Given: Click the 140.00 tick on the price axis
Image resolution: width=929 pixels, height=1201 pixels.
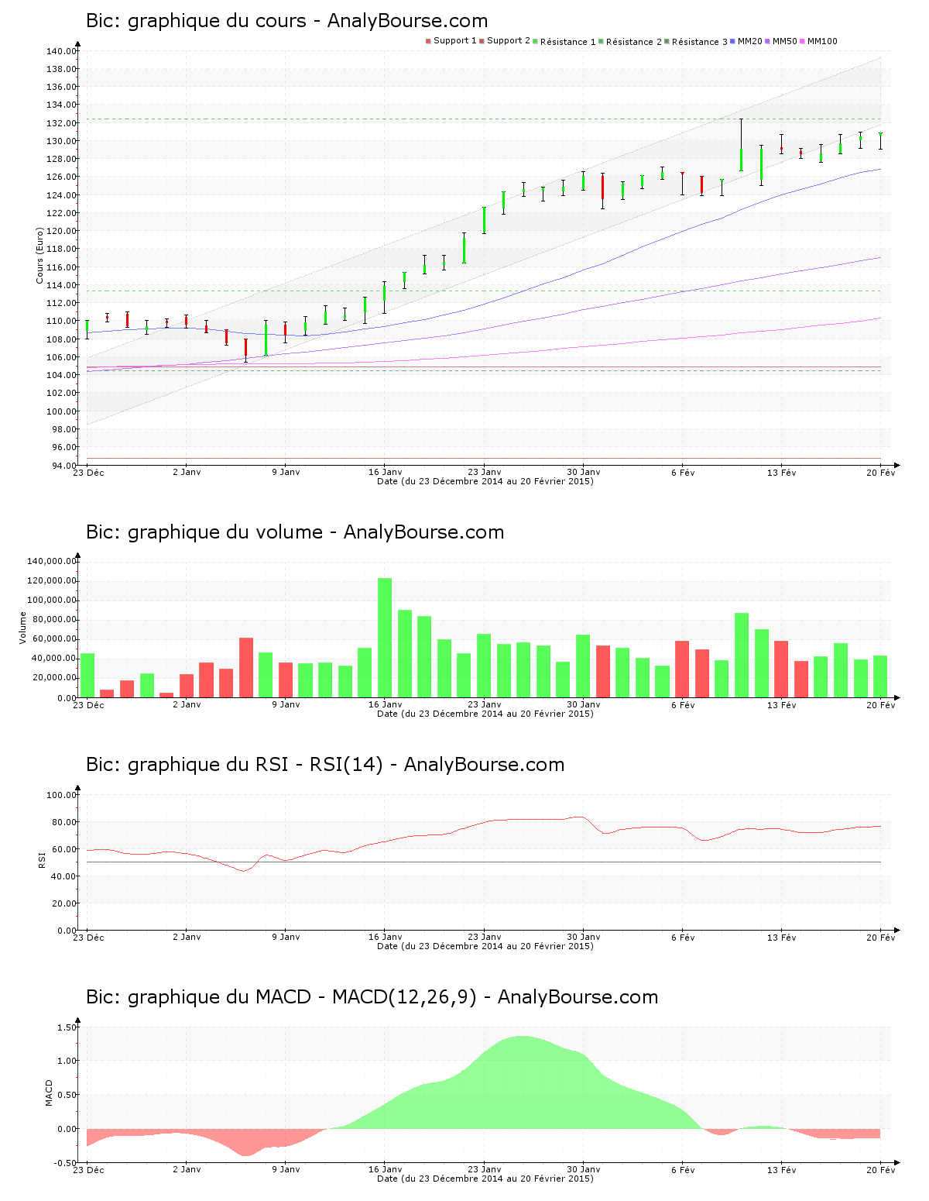Looking at the screenshot, I should (x=61, y=51).
